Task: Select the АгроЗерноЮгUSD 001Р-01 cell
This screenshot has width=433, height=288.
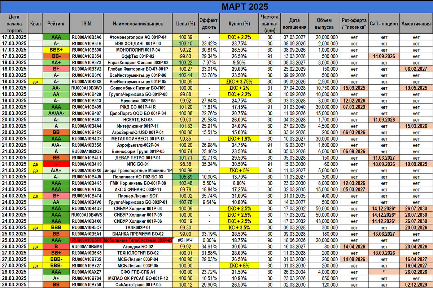Action: 138,132
